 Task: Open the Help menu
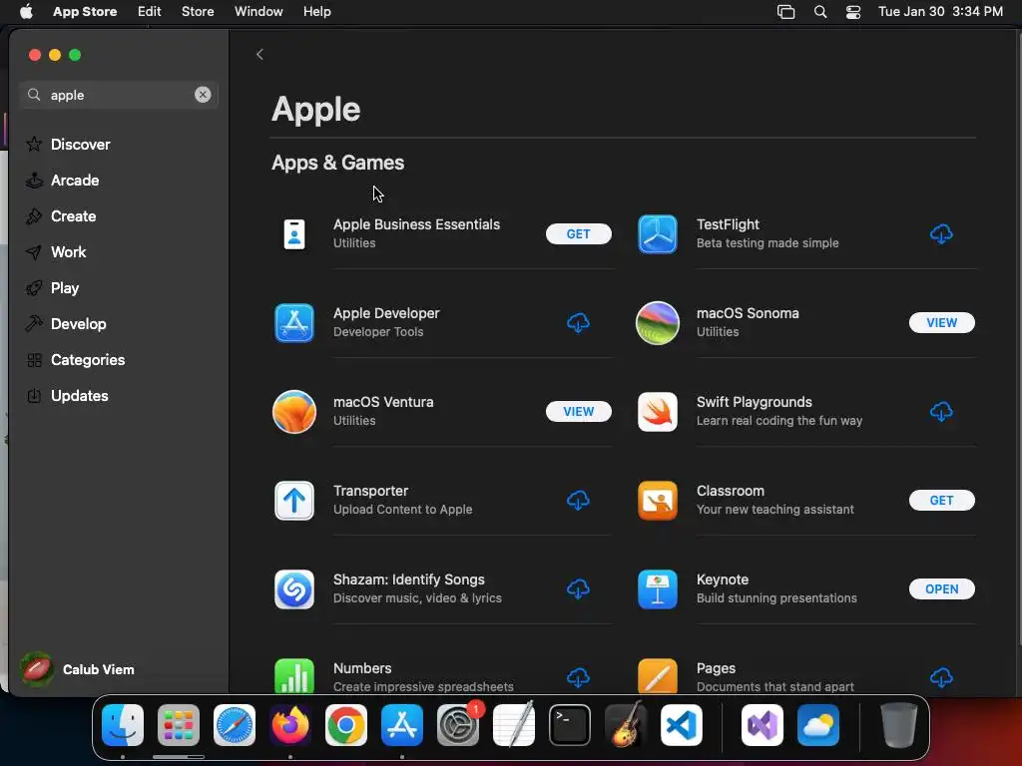[316, 12]
